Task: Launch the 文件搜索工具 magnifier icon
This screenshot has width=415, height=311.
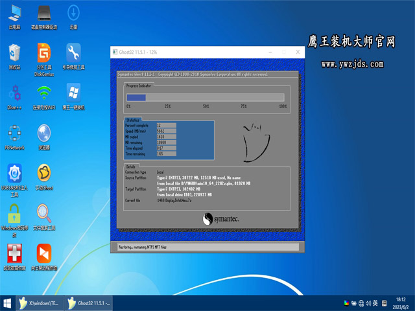Action: click(44, 218)
